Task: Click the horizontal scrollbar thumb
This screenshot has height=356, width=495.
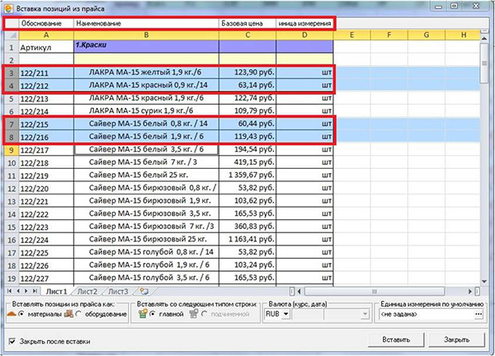Action: click(x=374, y=292)
